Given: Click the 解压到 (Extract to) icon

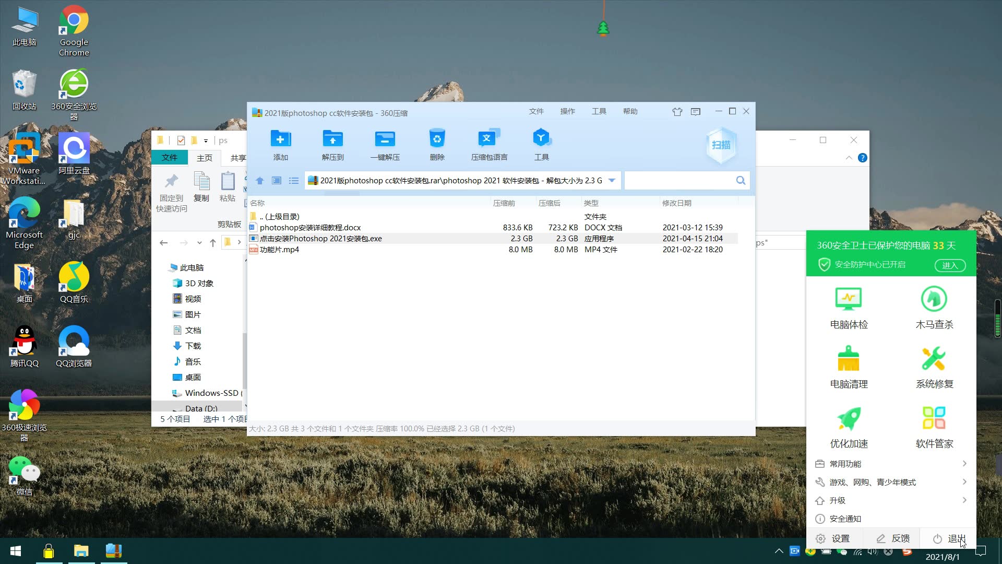Looking at the screenshot, I should 332,139.
